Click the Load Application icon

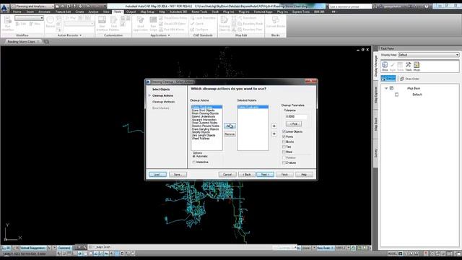[141, 24]
